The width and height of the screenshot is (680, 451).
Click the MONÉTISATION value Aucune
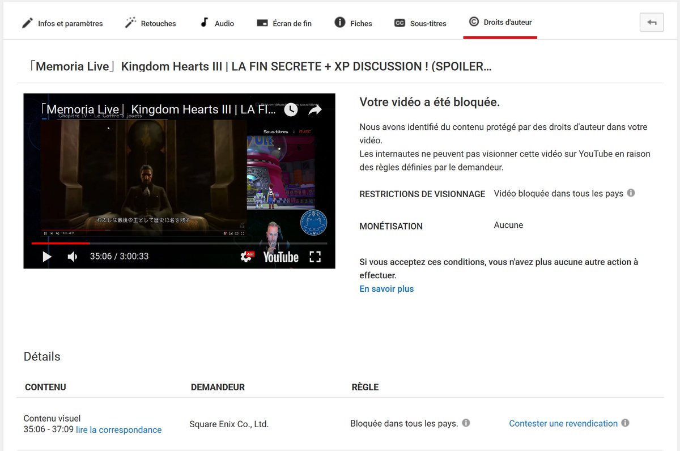coord(508,225)
